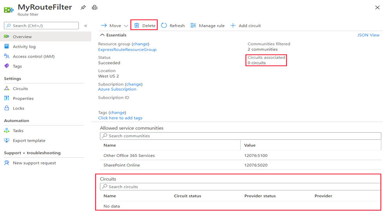Image resolution: width=383 pixels, height=212 pixels.
Task: Collapse the Essentials section
Action: point(103,35)
